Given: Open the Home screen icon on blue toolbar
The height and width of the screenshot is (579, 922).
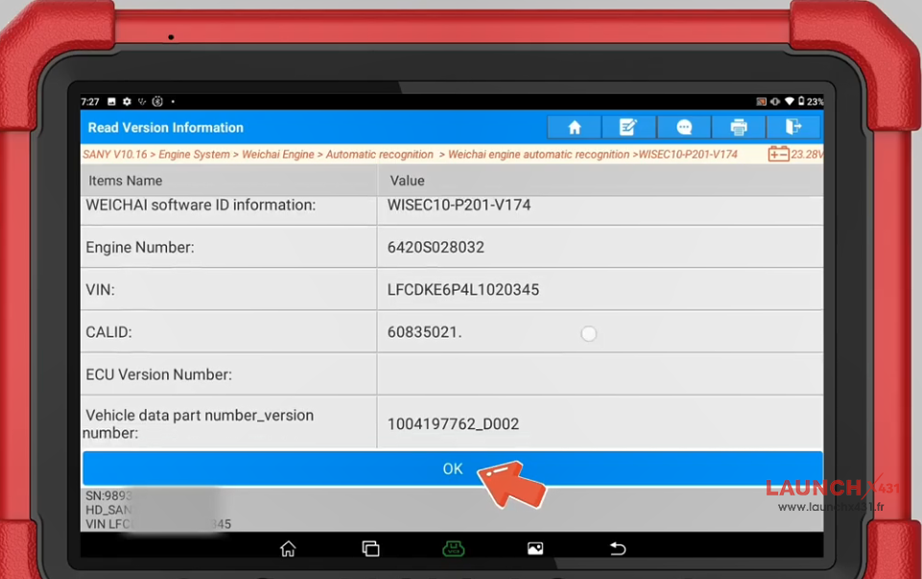Looking at the screenshot, I should [574, 127].
